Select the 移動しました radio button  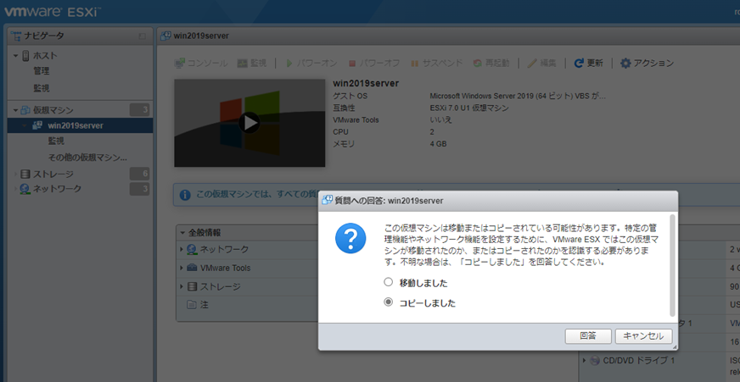[x=389, y=282]
